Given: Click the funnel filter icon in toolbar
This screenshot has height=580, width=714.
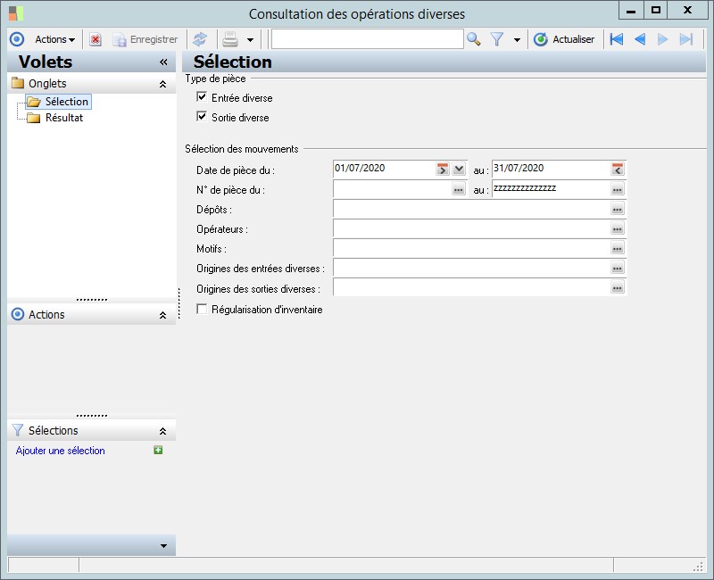Looking at the screenshot, I should coord(497,39).
